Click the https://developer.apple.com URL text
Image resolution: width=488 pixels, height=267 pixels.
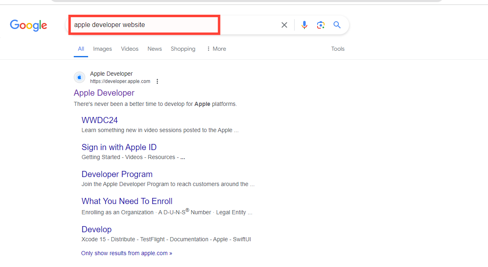point(120,81)
